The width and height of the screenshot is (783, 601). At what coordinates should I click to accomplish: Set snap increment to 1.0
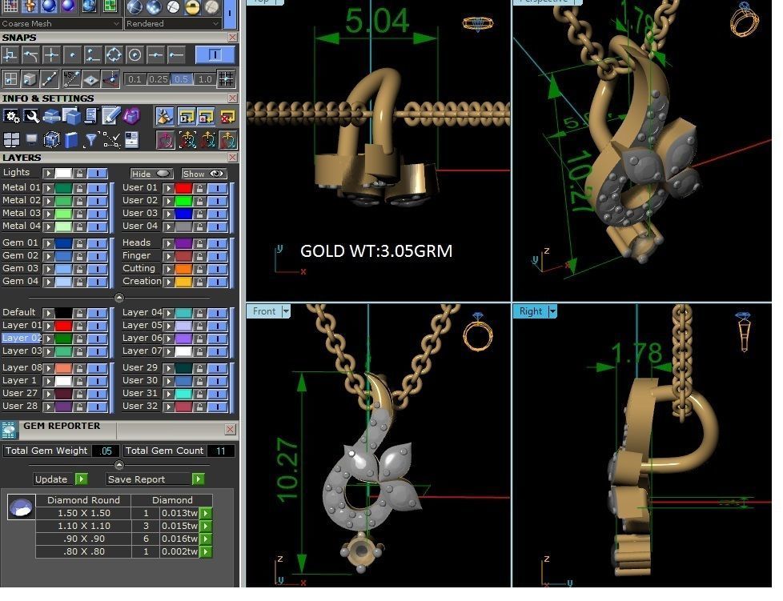click(x=205, y=79)
